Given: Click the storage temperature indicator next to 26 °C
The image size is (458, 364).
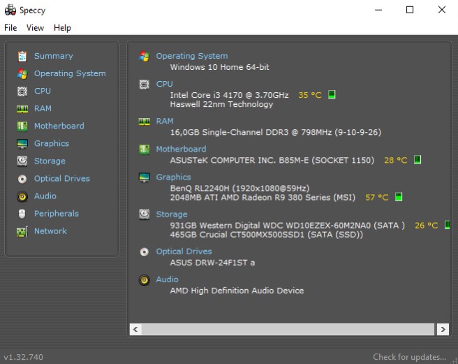Looking at the screenshot, I should (x=448, y=225).
